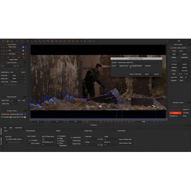Open the Keyframe by Spline dropdown
Screen dimensions: 191x191
click(186, 116)
